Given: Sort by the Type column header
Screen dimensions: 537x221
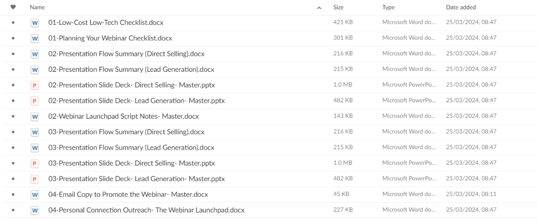Looking at the screenshot, I should [x=388, y=7].
